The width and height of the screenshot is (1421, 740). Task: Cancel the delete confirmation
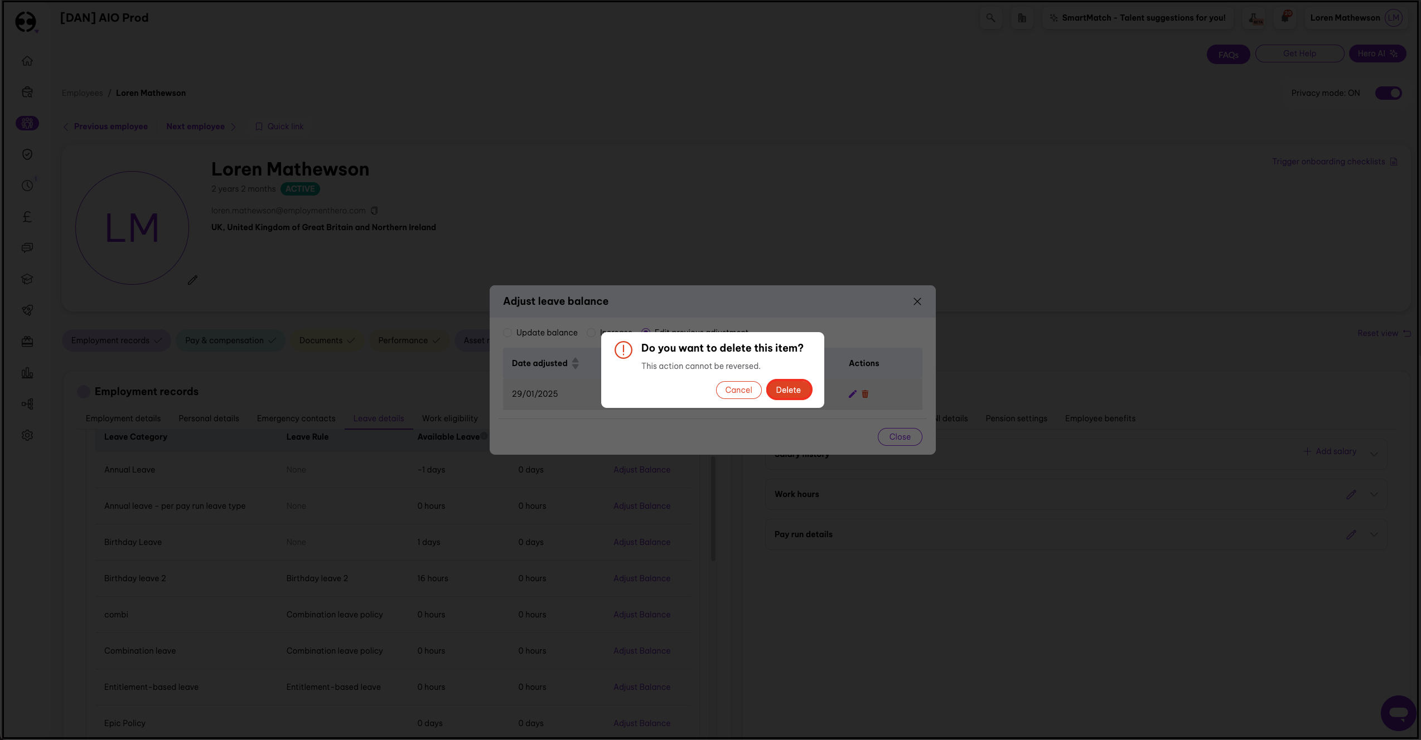pos(738,390)
